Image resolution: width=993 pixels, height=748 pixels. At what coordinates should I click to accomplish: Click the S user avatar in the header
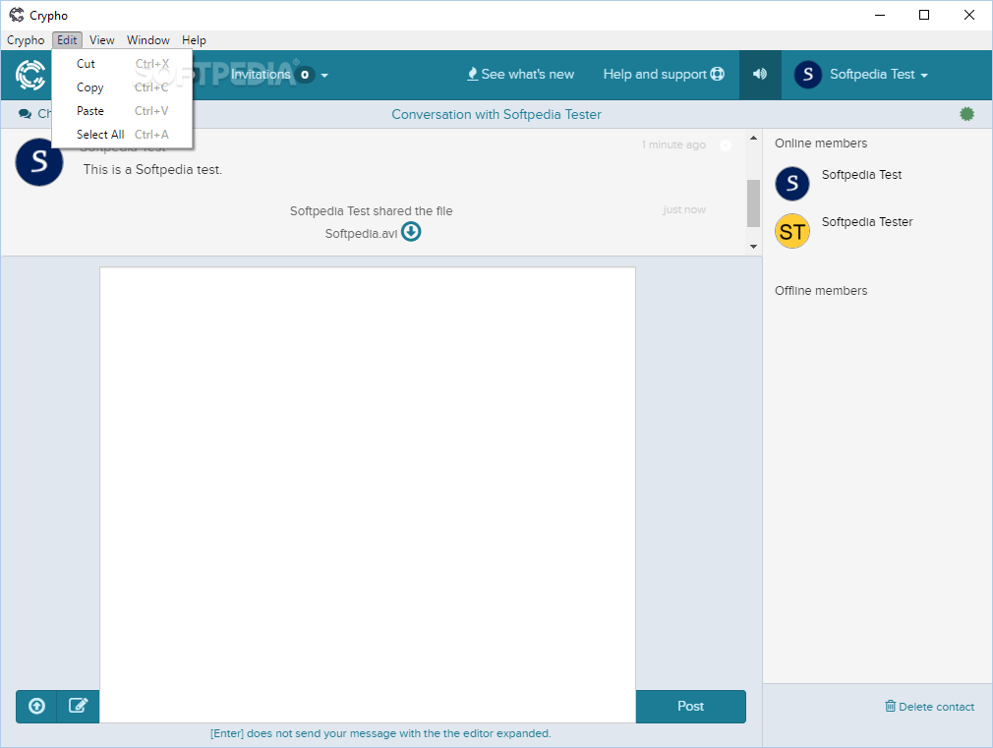(808, 75)
